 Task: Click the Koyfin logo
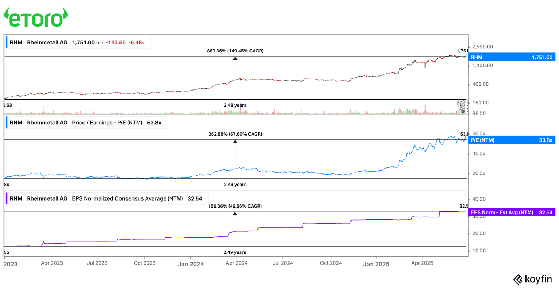[532, 280]
